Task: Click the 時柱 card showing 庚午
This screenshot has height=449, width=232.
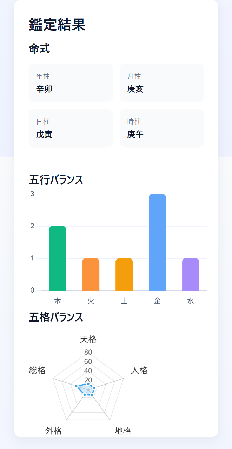Action: (162, 128)
